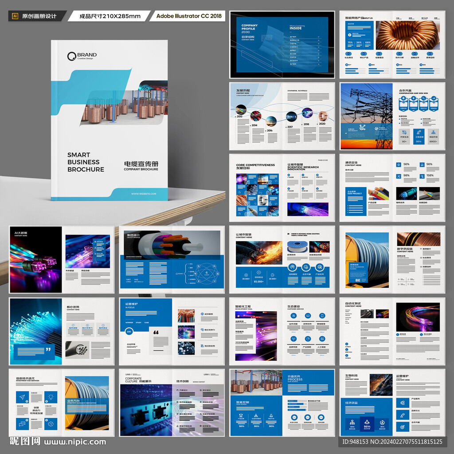Click the CORE COMPETITIVENESS heading
Viewport: 454px width, 454px height.
tap(255, 165)
